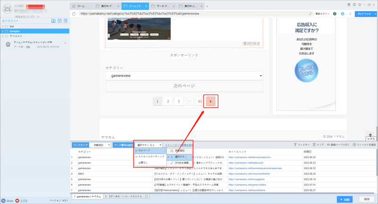Open the gamereview category select box
The image size is (378, 204).
184,76
